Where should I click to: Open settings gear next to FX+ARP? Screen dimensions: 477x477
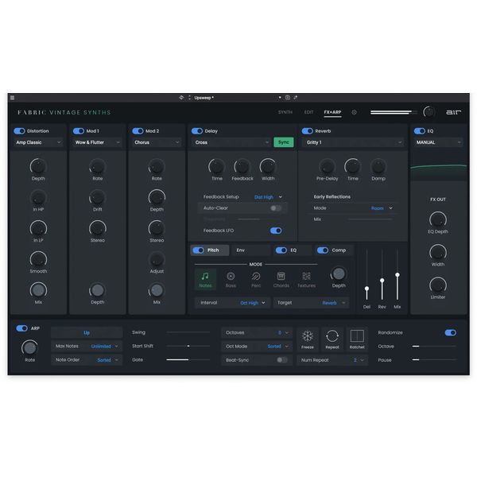click(354, 112)
